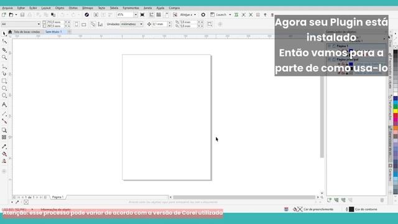Click Cor de preenchimento fill indicator
398x224 pixels.
313,209
